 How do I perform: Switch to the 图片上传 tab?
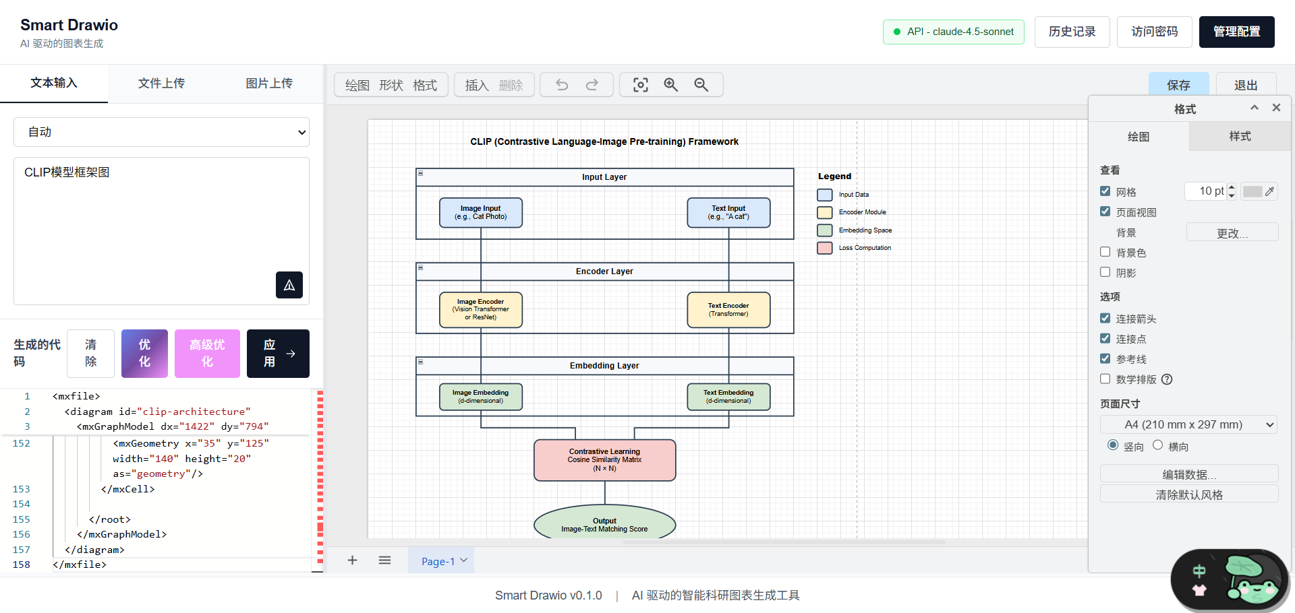point(269,84)
